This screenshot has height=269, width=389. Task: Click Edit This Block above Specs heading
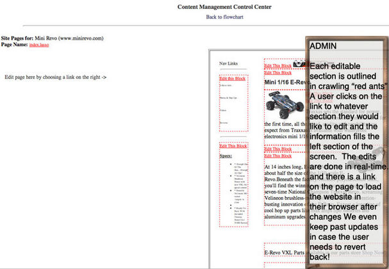tap(233, 146)
